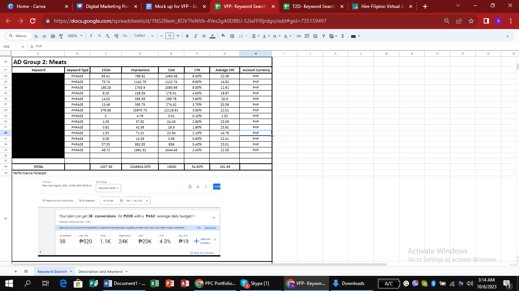Toggle the browser side panel
The height and width of the screenshot is (291, 519).
point(486,21)
